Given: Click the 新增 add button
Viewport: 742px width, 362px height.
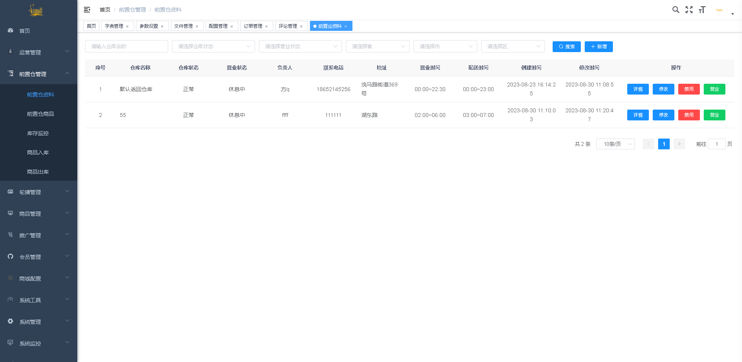Looking at the screenshot, I should tap(599, 47).
